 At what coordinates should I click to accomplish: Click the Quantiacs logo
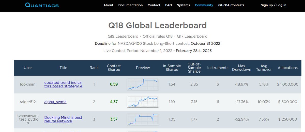pyautogui.click(x=42, y=5)
